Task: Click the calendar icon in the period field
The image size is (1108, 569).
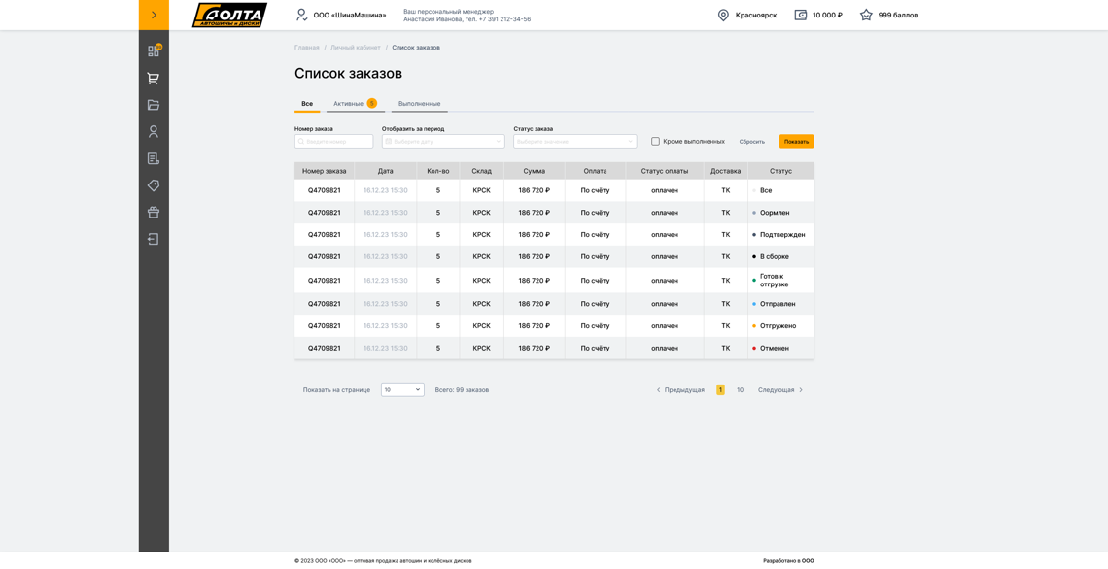Action: click(x=389, y=141)
